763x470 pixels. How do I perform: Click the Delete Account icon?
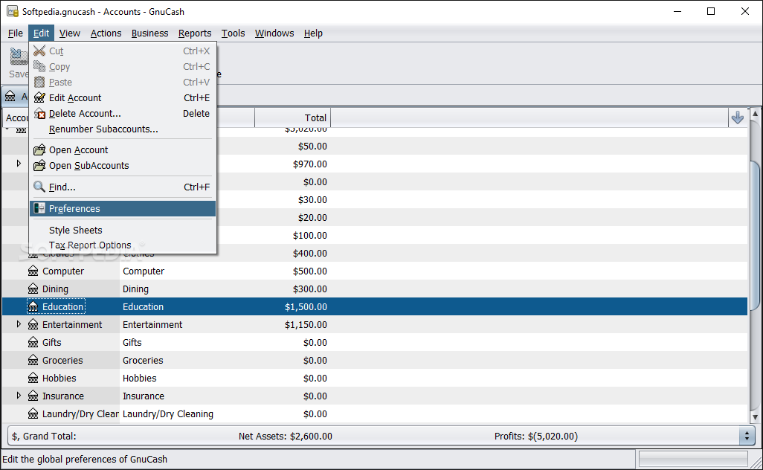tap(39, 113)
